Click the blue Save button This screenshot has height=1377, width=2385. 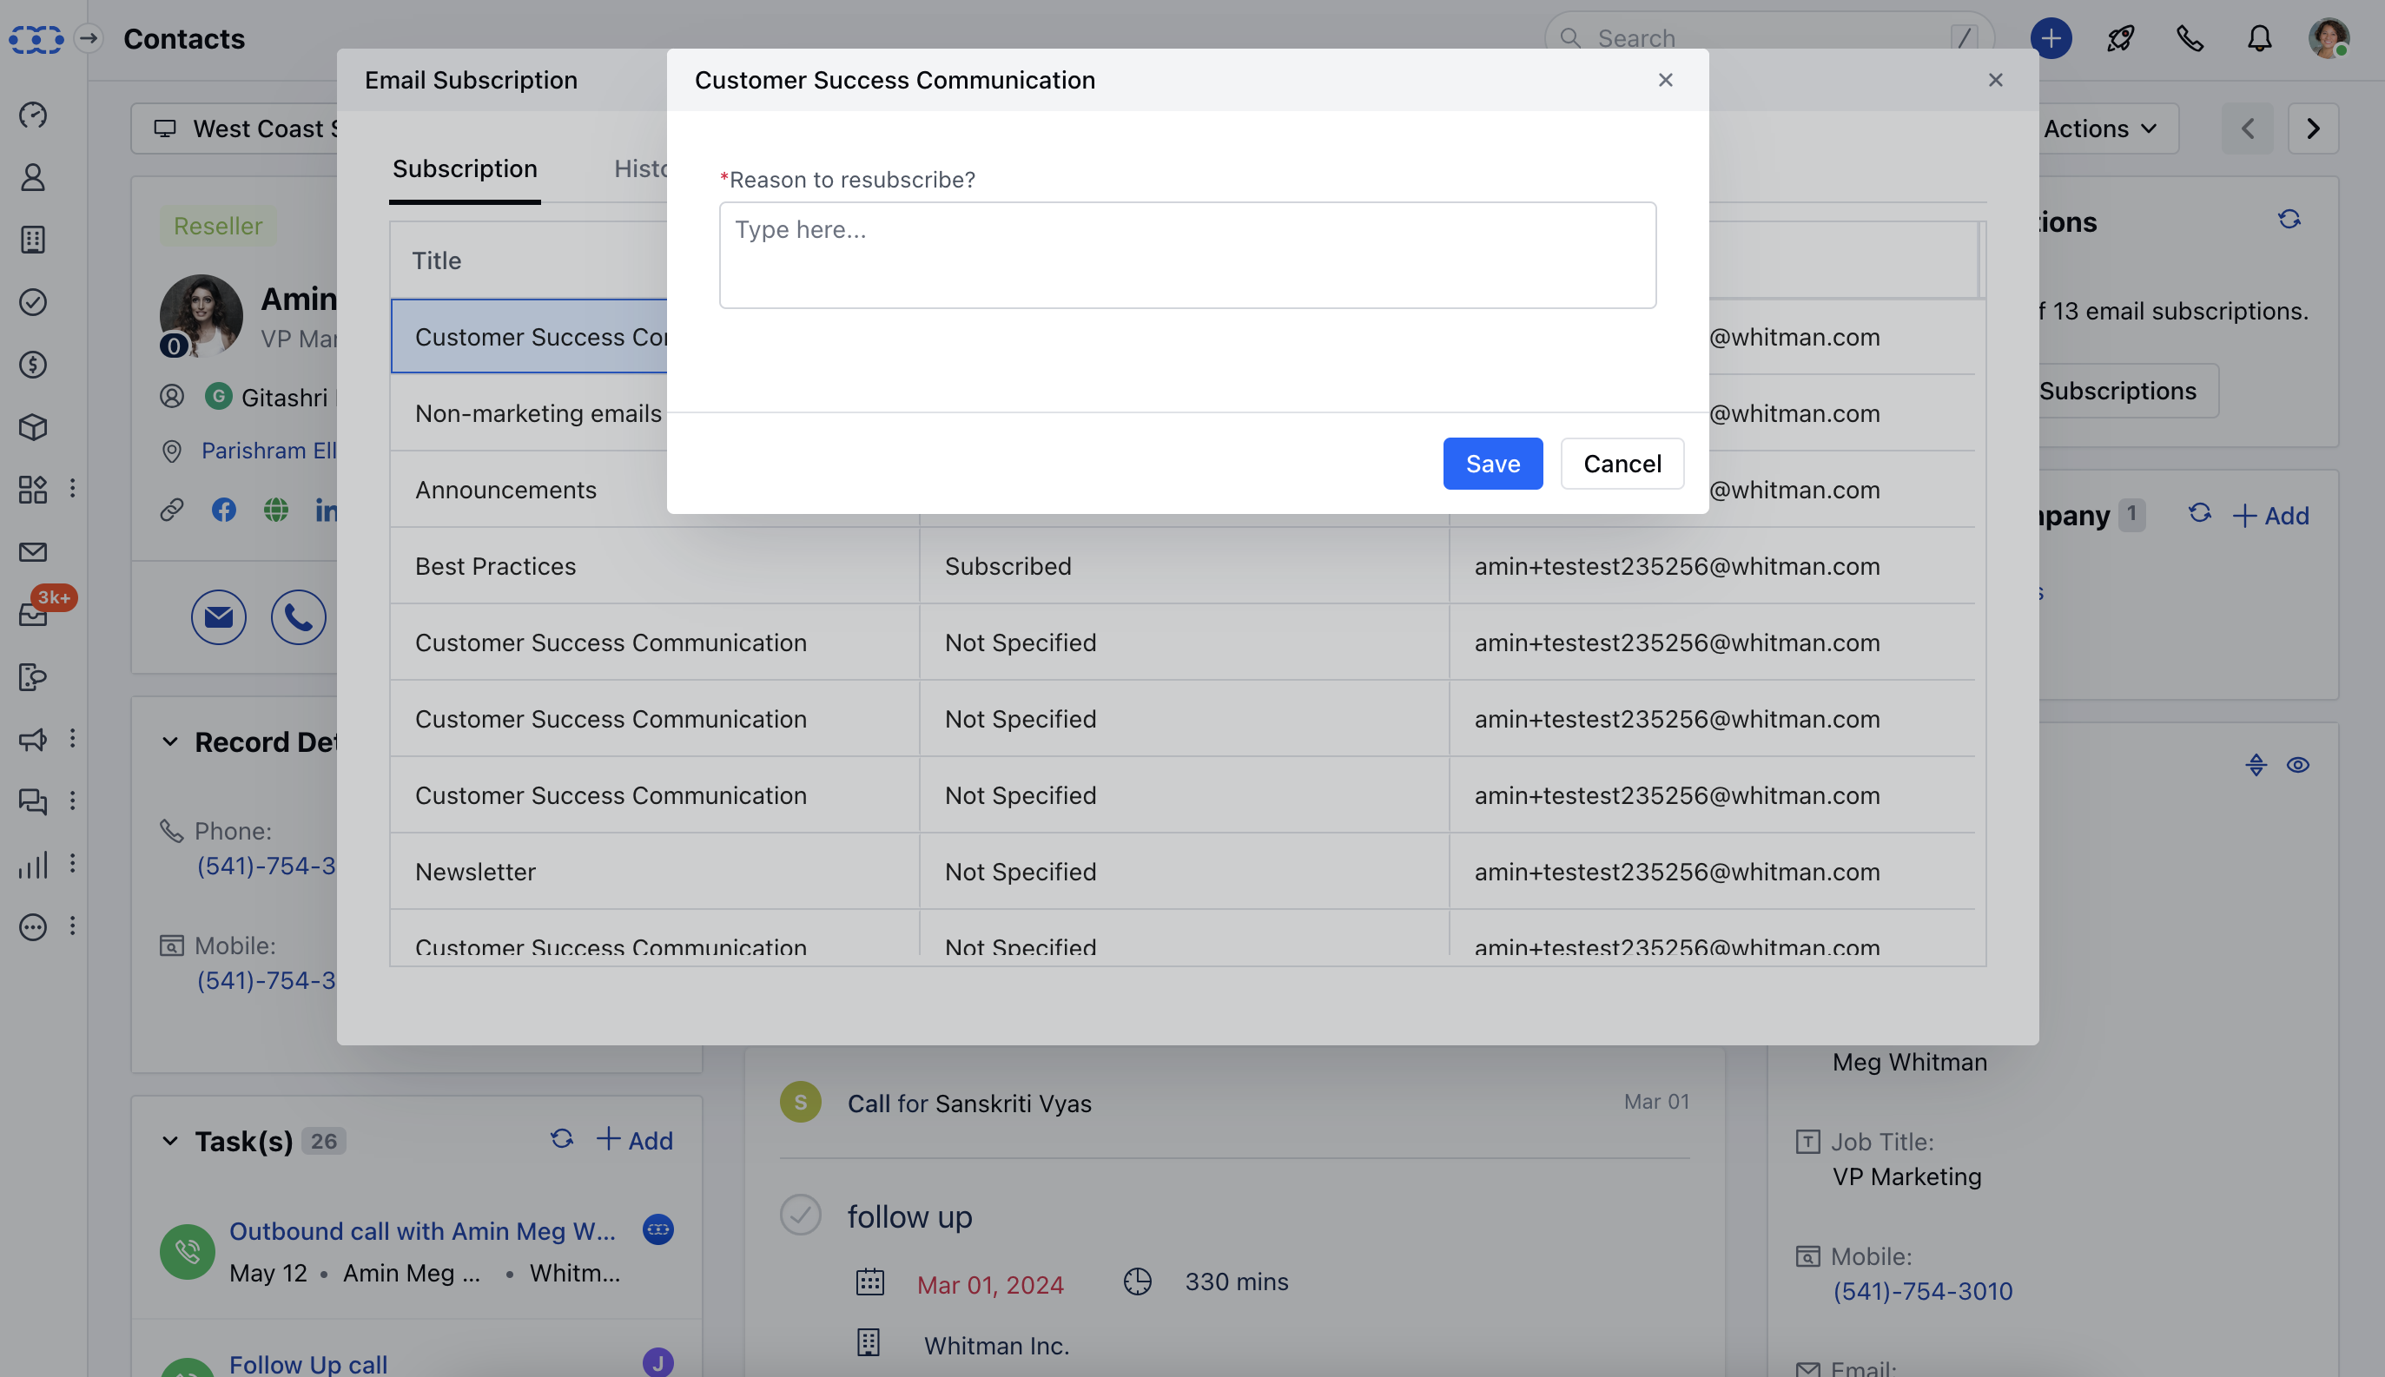click(x=1492, y=464)
